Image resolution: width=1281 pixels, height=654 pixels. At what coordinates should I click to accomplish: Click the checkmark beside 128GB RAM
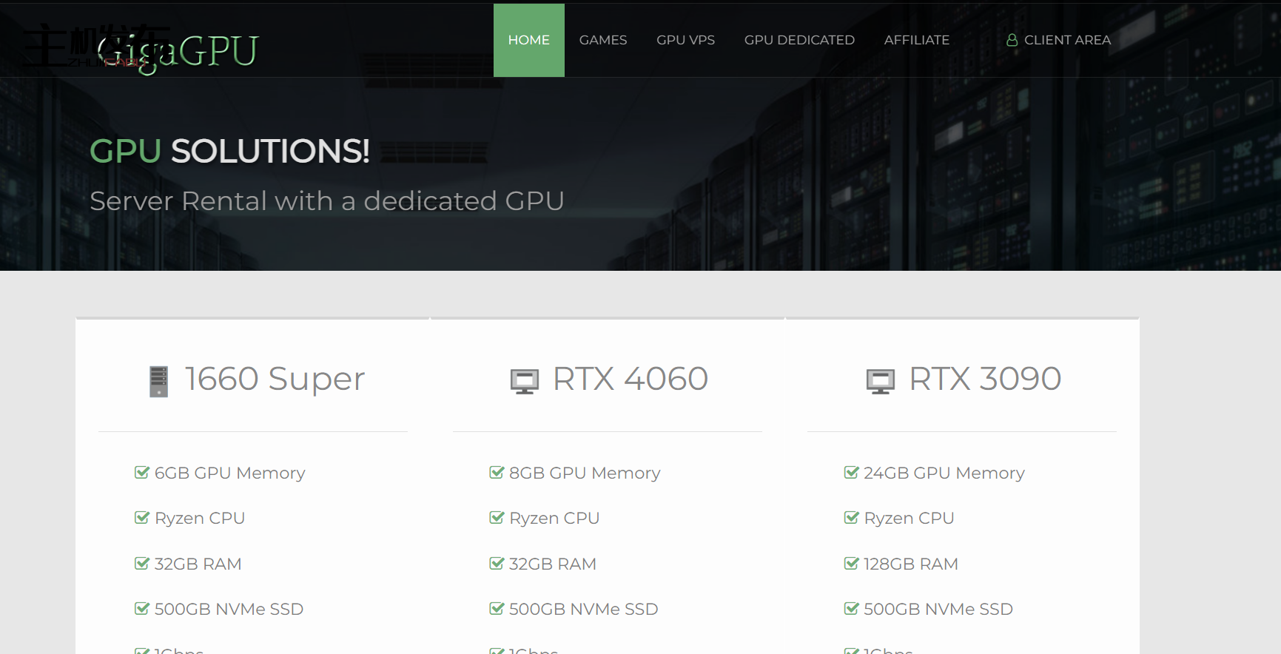click(851, 564)
